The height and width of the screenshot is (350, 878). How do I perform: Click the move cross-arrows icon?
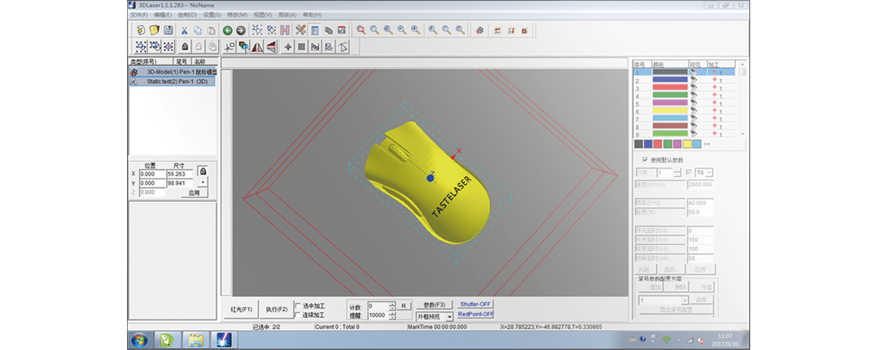(288, 47)
